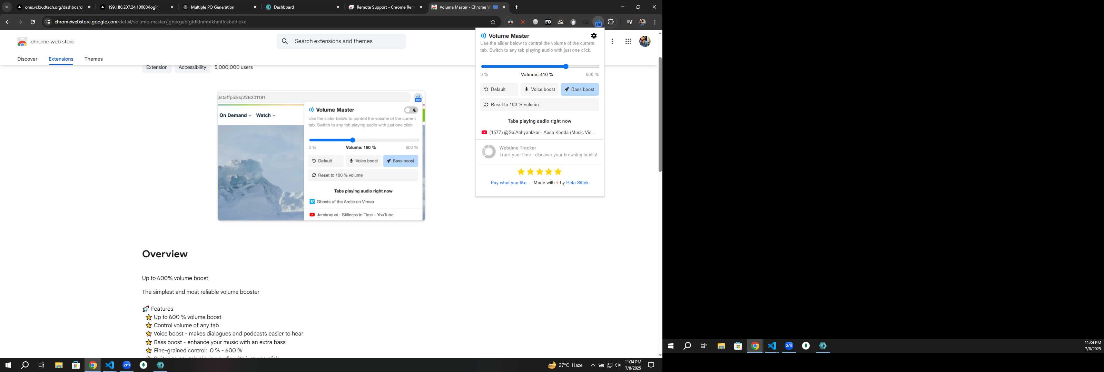Open Microsoft Store on right monitor taskbar
The height and width of the screenshot is (372, 1104).
(738, 346)
